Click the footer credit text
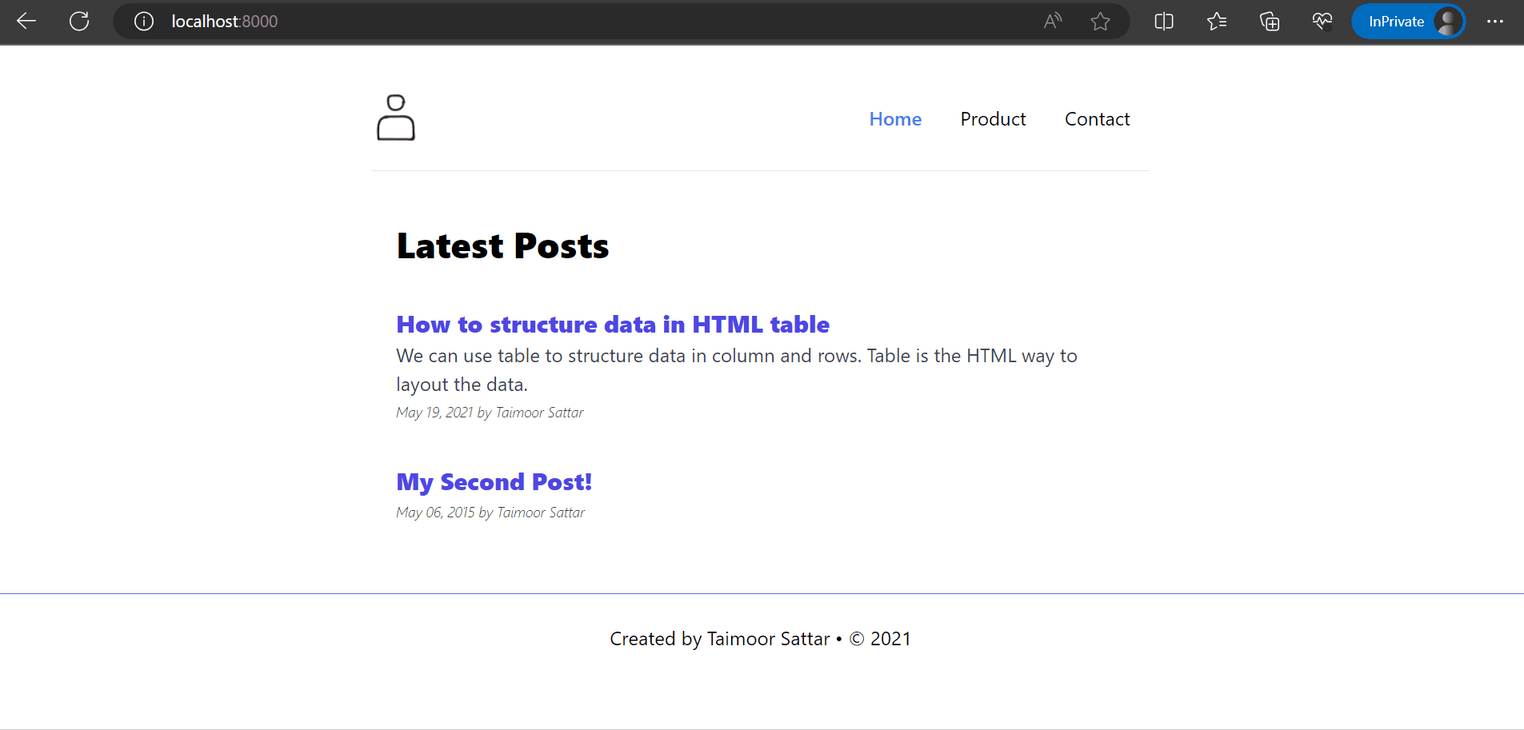This screenshot has height=730, width=1524. coord(760,638)
